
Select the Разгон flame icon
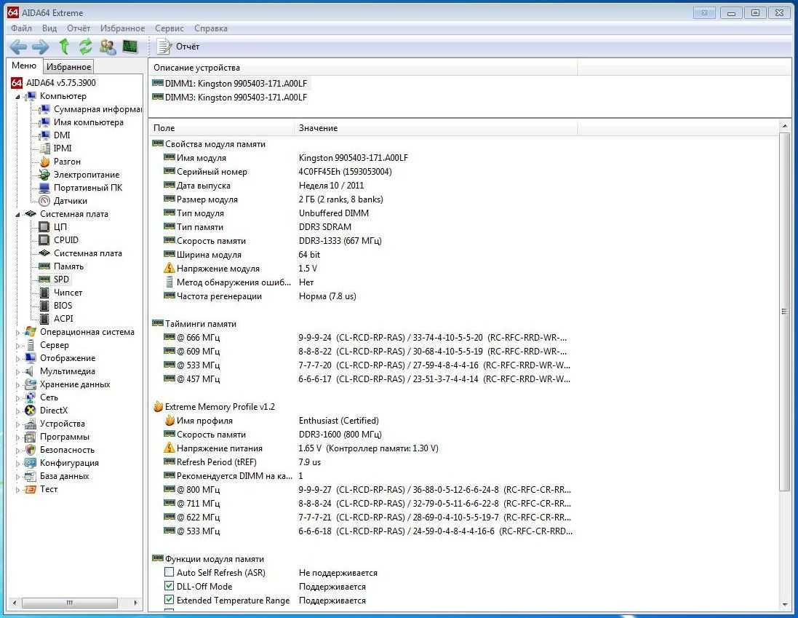45,162
